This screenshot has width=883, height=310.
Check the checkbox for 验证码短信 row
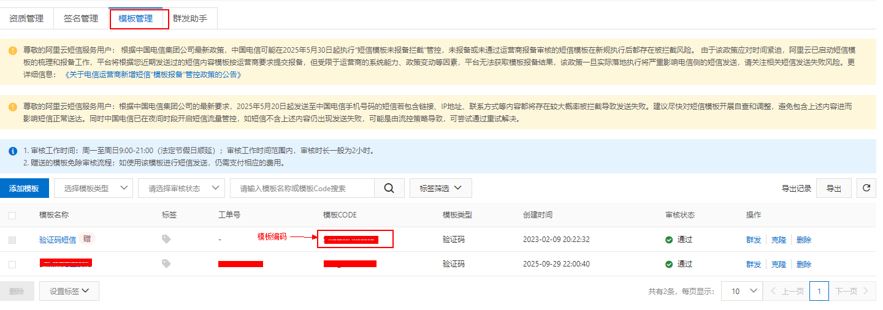pos(12,240)
